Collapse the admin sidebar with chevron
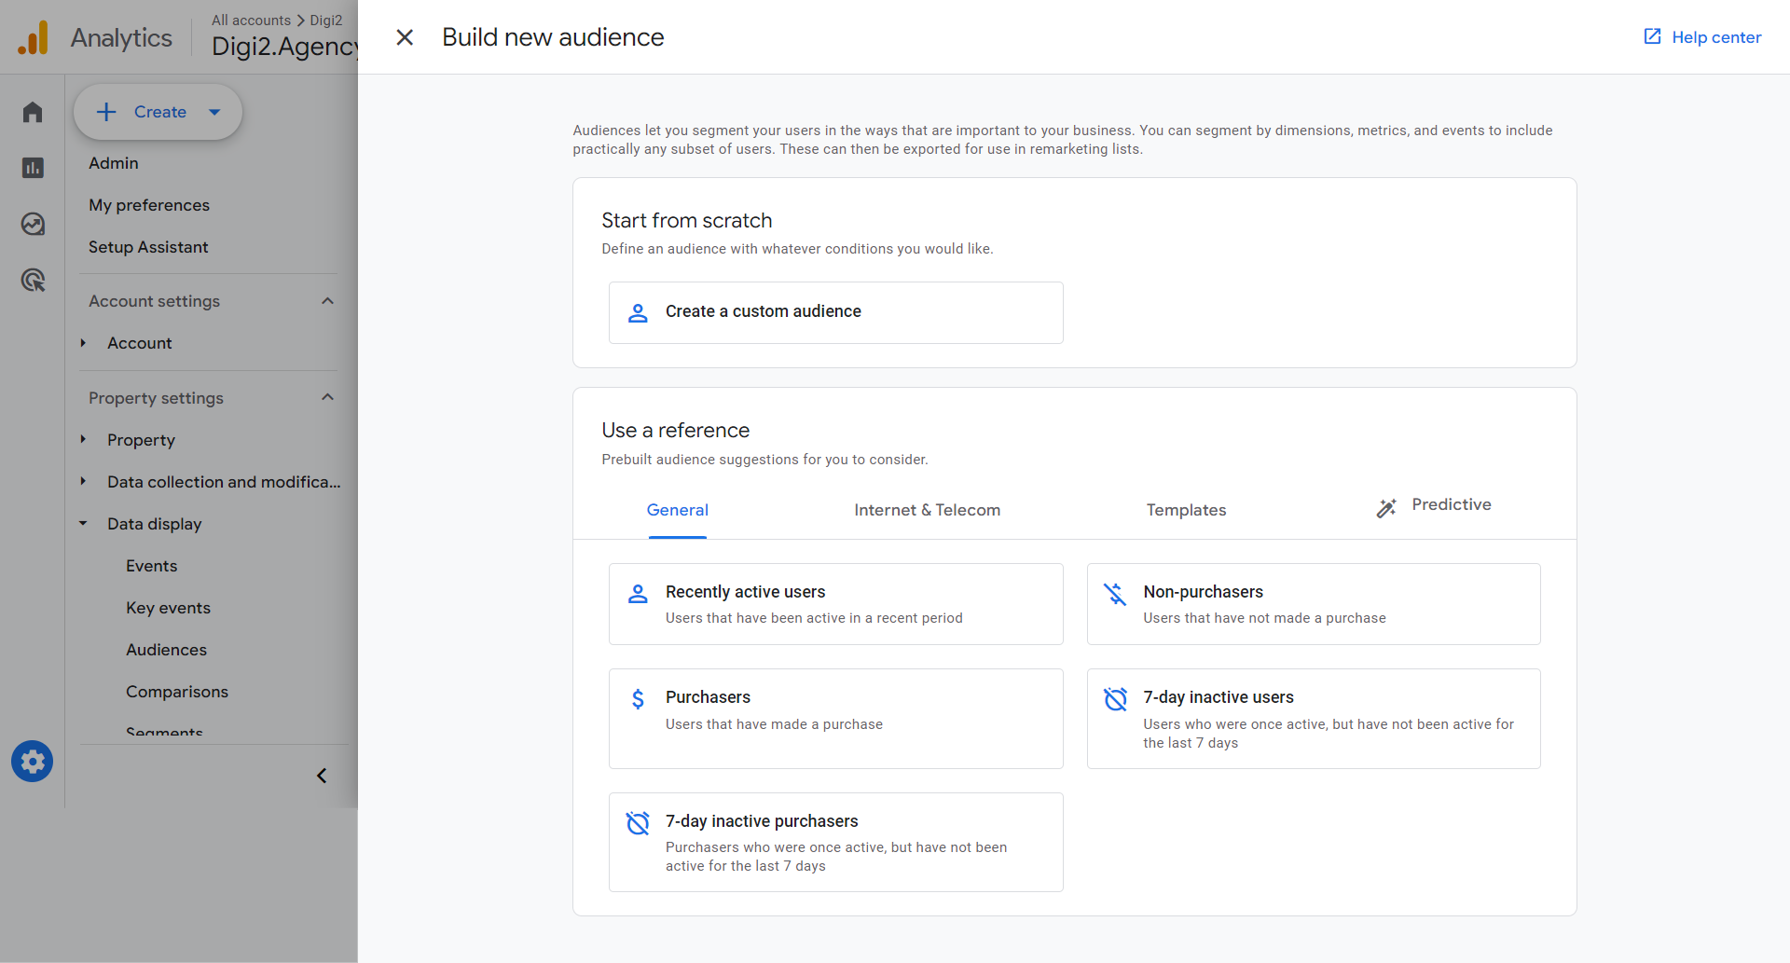This screenshot has height=963, width=1790. 322,776
